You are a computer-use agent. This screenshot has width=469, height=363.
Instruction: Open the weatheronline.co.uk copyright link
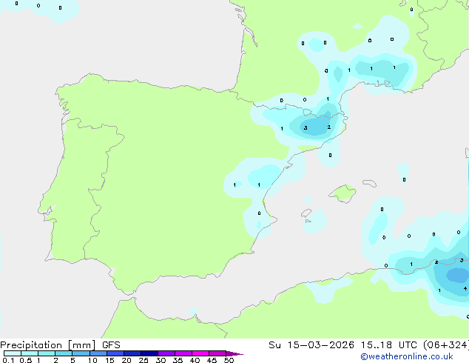click(x=406, y=356)
